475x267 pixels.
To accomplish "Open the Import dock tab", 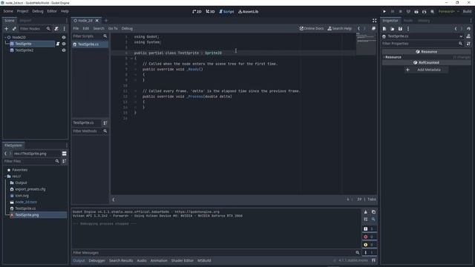I will (x=25, y=21).
